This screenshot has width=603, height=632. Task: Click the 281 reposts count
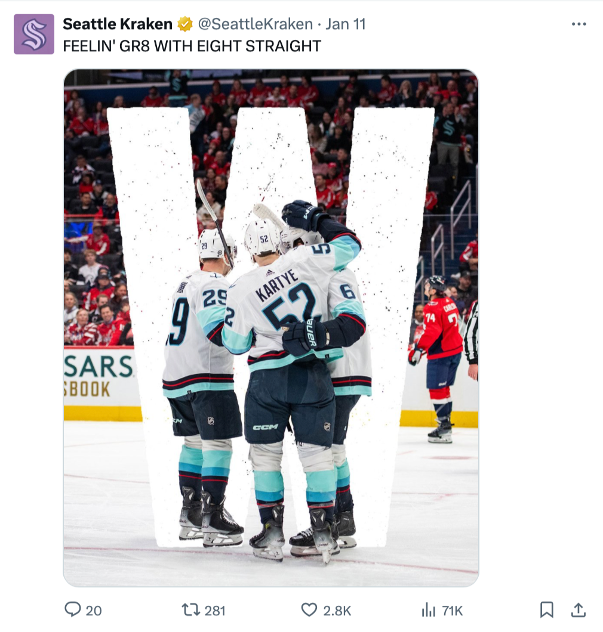pos(215,611)
